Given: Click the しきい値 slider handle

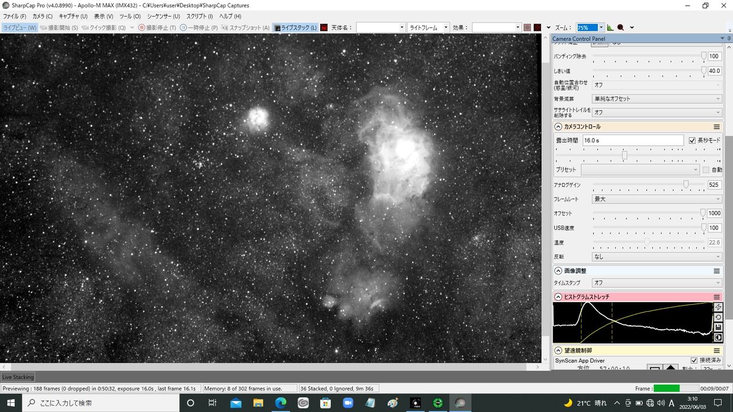Looking at the screenshot, I should (703, 70).
